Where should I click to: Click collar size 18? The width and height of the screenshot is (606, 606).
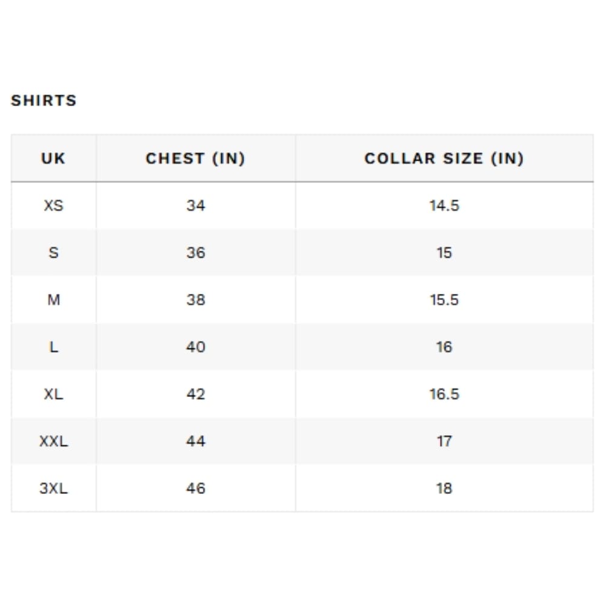tap(444, 488)
